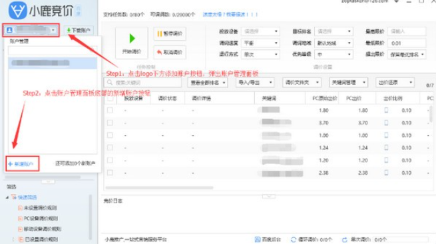
Task: Click the mobile phone icon in the 1.00 row
Action: [386, 135]
